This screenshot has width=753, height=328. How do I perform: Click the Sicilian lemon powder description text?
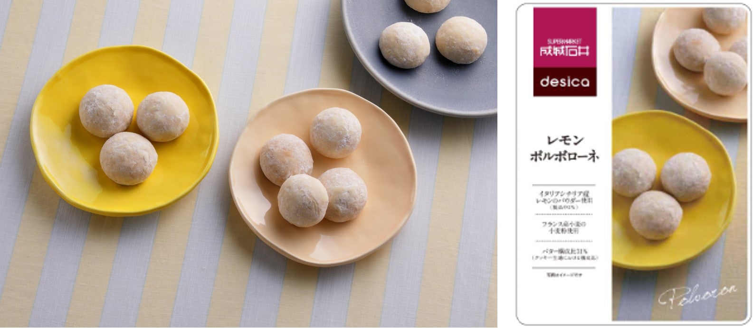coord(564,200)
